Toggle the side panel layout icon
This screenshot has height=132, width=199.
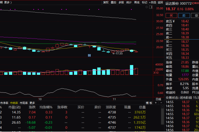click(151, 7)
